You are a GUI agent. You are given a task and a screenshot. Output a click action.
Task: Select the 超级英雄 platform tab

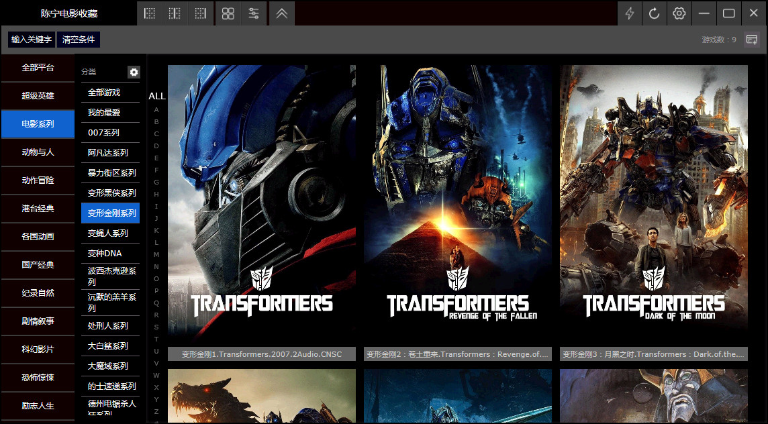point(38,96)
